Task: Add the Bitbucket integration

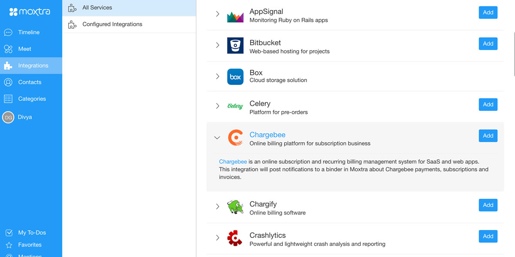Action: coord(488,44)
